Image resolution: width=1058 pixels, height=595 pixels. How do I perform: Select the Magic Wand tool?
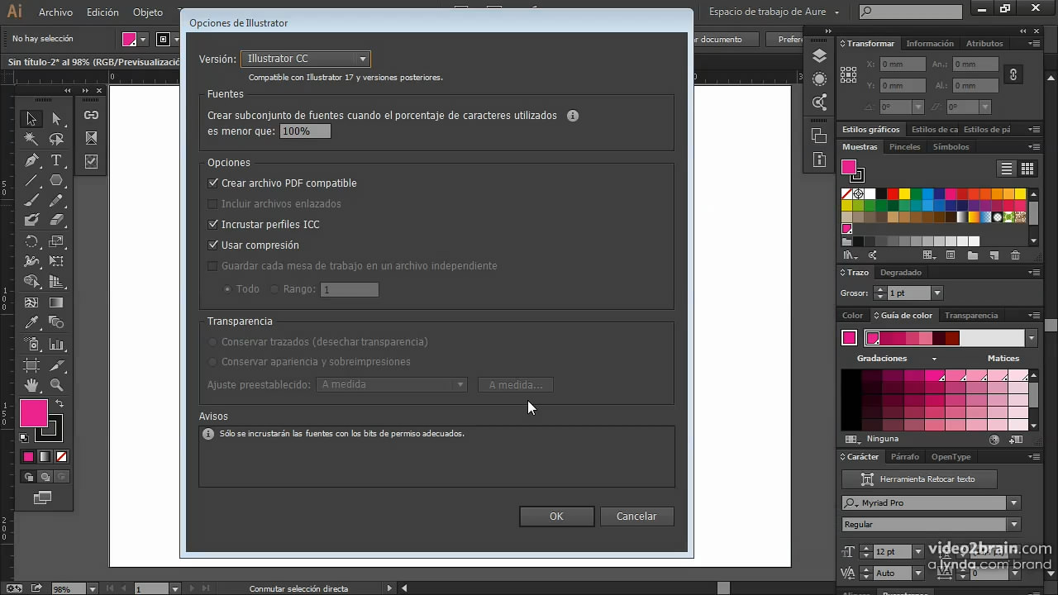click(31, 139)
